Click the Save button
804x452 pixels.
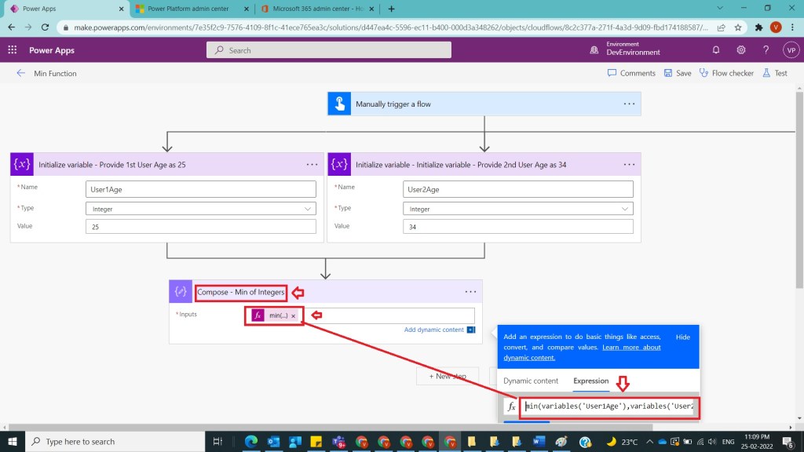pyautogui.click(x=678, y=73)
